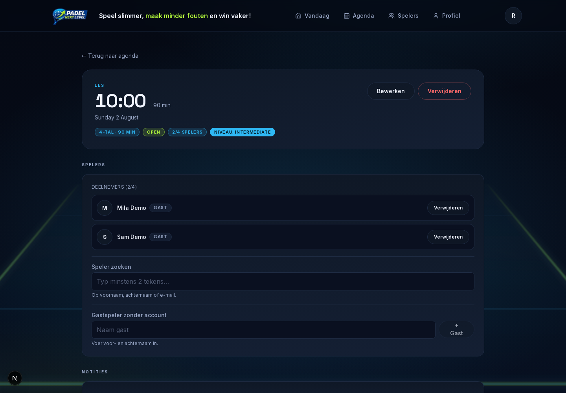566x393 pixels.
Task: Click the search hint about voornaam or e-mail
Action: pos(134,295)
